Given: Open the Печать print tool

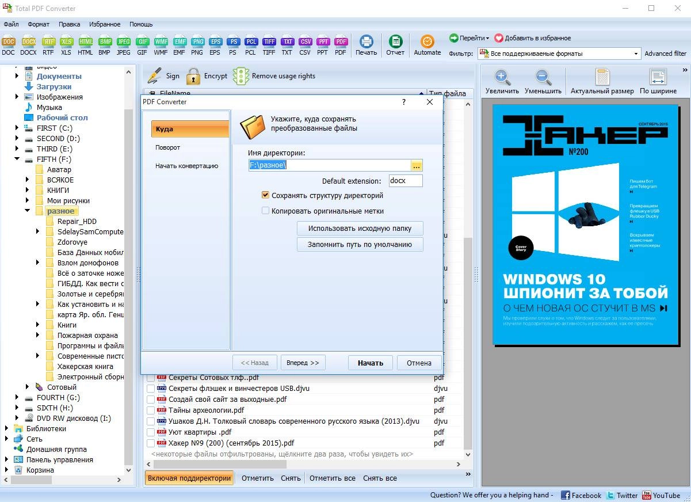Looking at the screenshot, I should point(366,45).
